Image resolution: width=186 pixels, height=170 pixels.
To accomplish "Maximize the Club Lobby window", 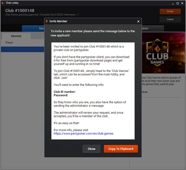I will click(x=177, y=3).
